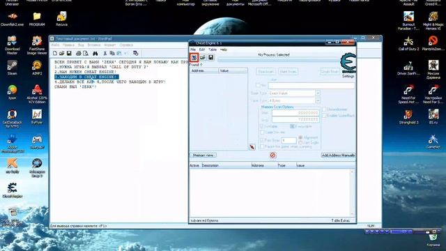Screen dimensions: 446x251
Task: Open the process list icon in Cheat Engine
Action: click(194, 57)
